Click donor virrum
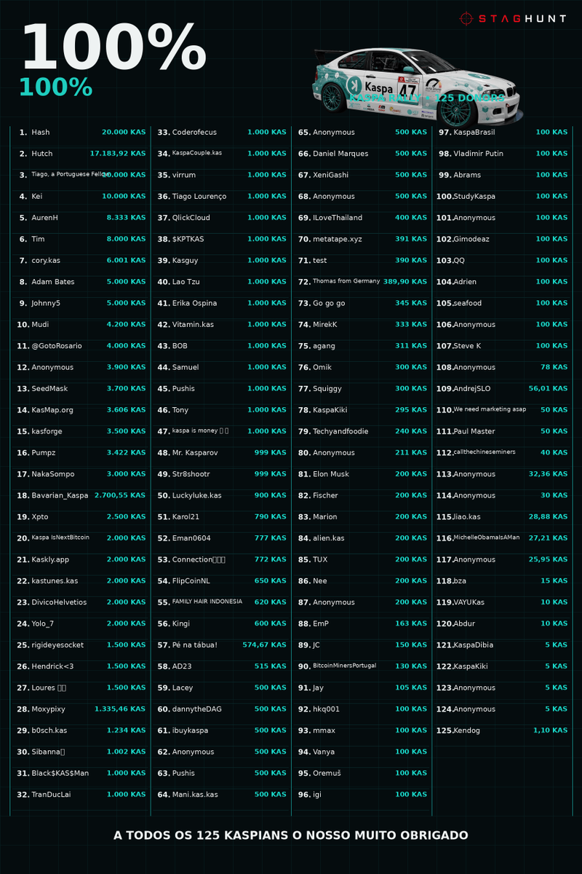582x874 pixels. coord(183,176)
